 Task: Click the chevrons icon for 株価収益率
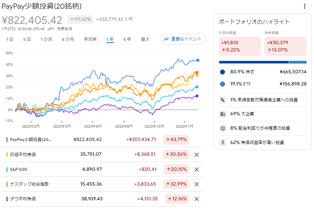tap(223, 142)
